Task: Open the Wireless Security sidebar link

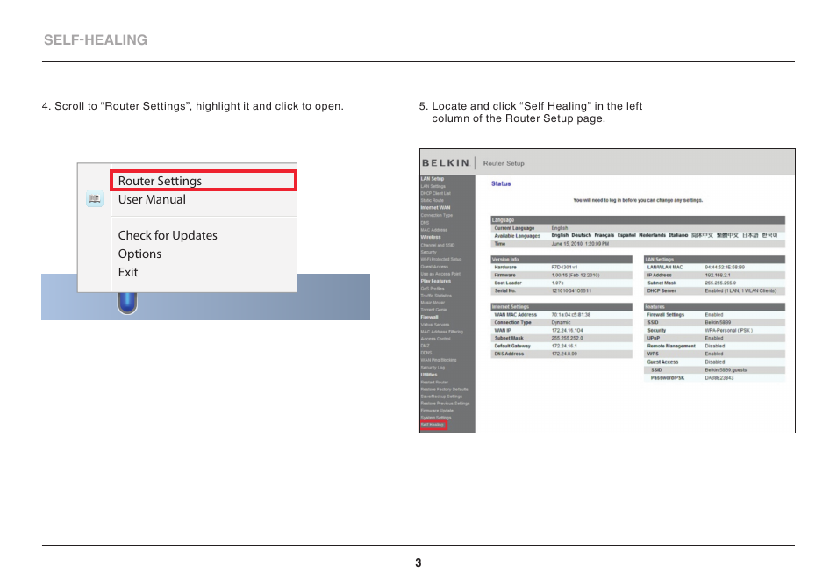Action: [429, 252]
